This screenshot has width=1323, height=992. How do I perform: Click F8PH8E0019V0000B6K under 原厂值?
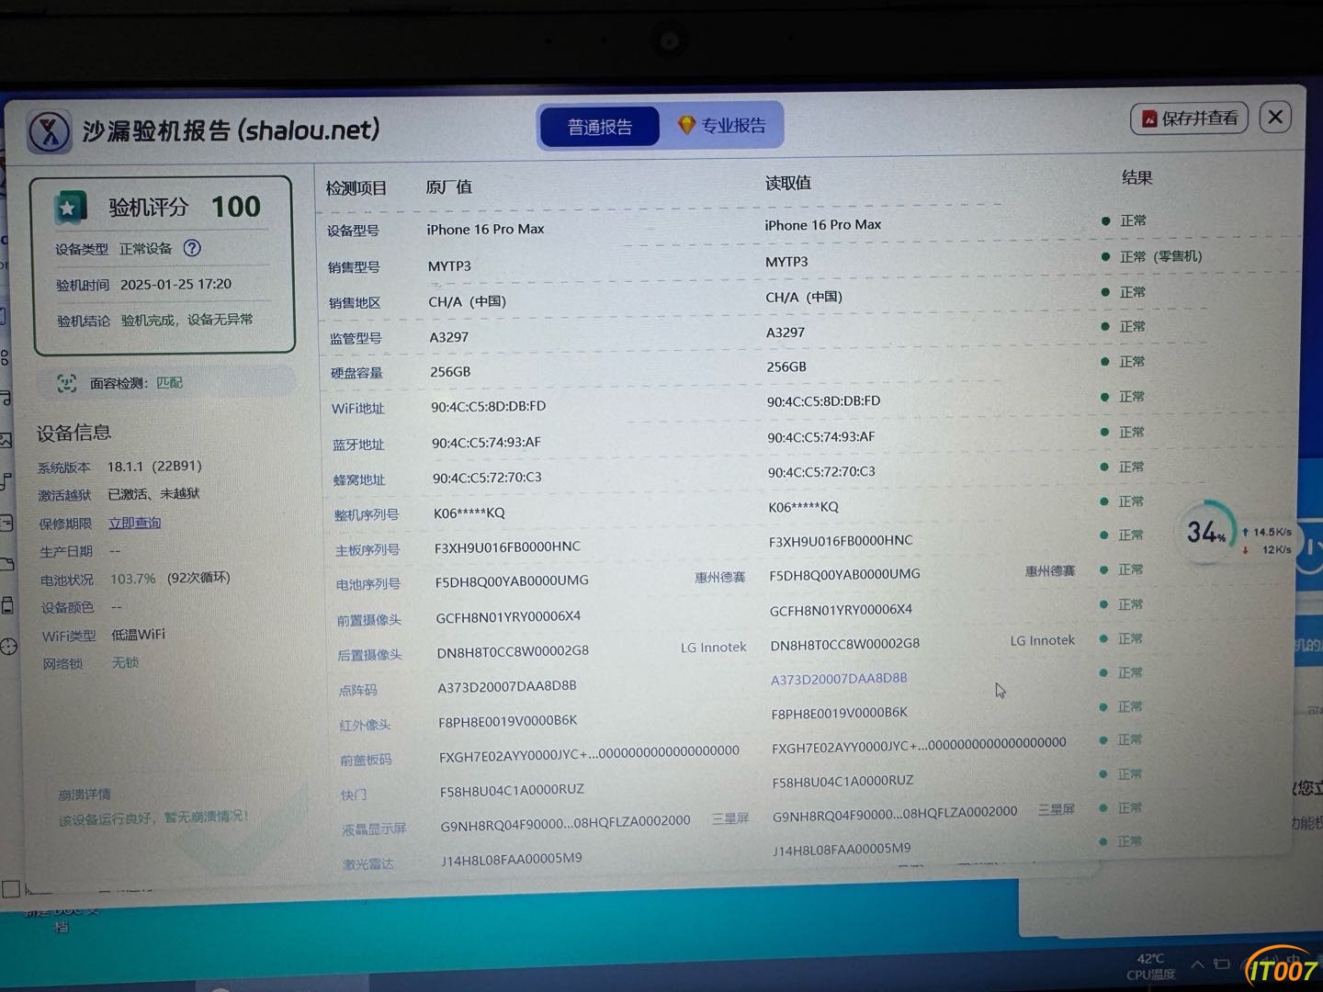(508, 721)
